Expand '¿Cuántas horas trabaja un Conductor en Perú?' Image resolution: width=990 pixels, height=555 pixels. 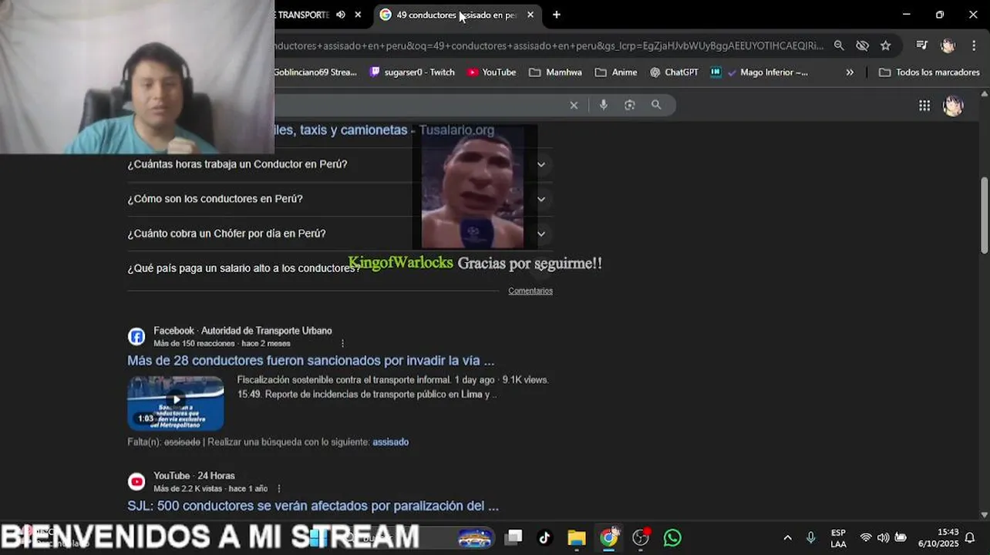340,164
